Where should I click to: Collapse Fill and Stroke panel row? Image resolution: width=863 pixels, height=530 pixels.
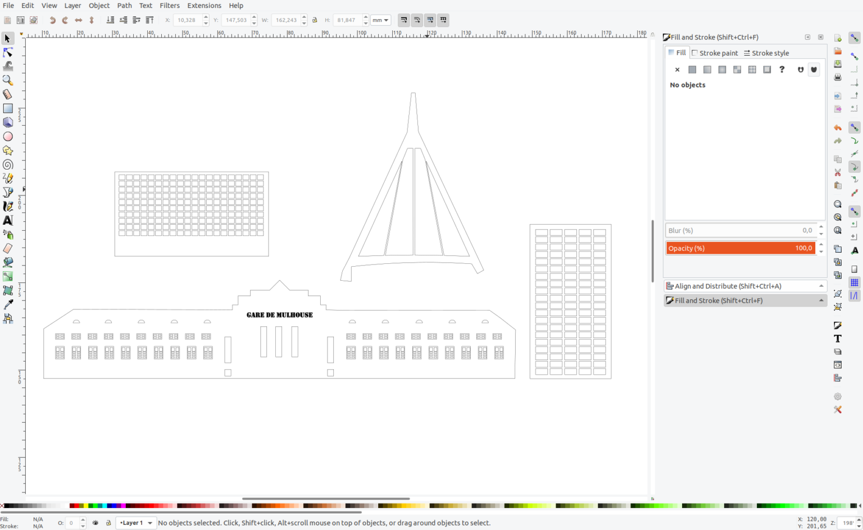pyautogui.click(x=821, y=300)
